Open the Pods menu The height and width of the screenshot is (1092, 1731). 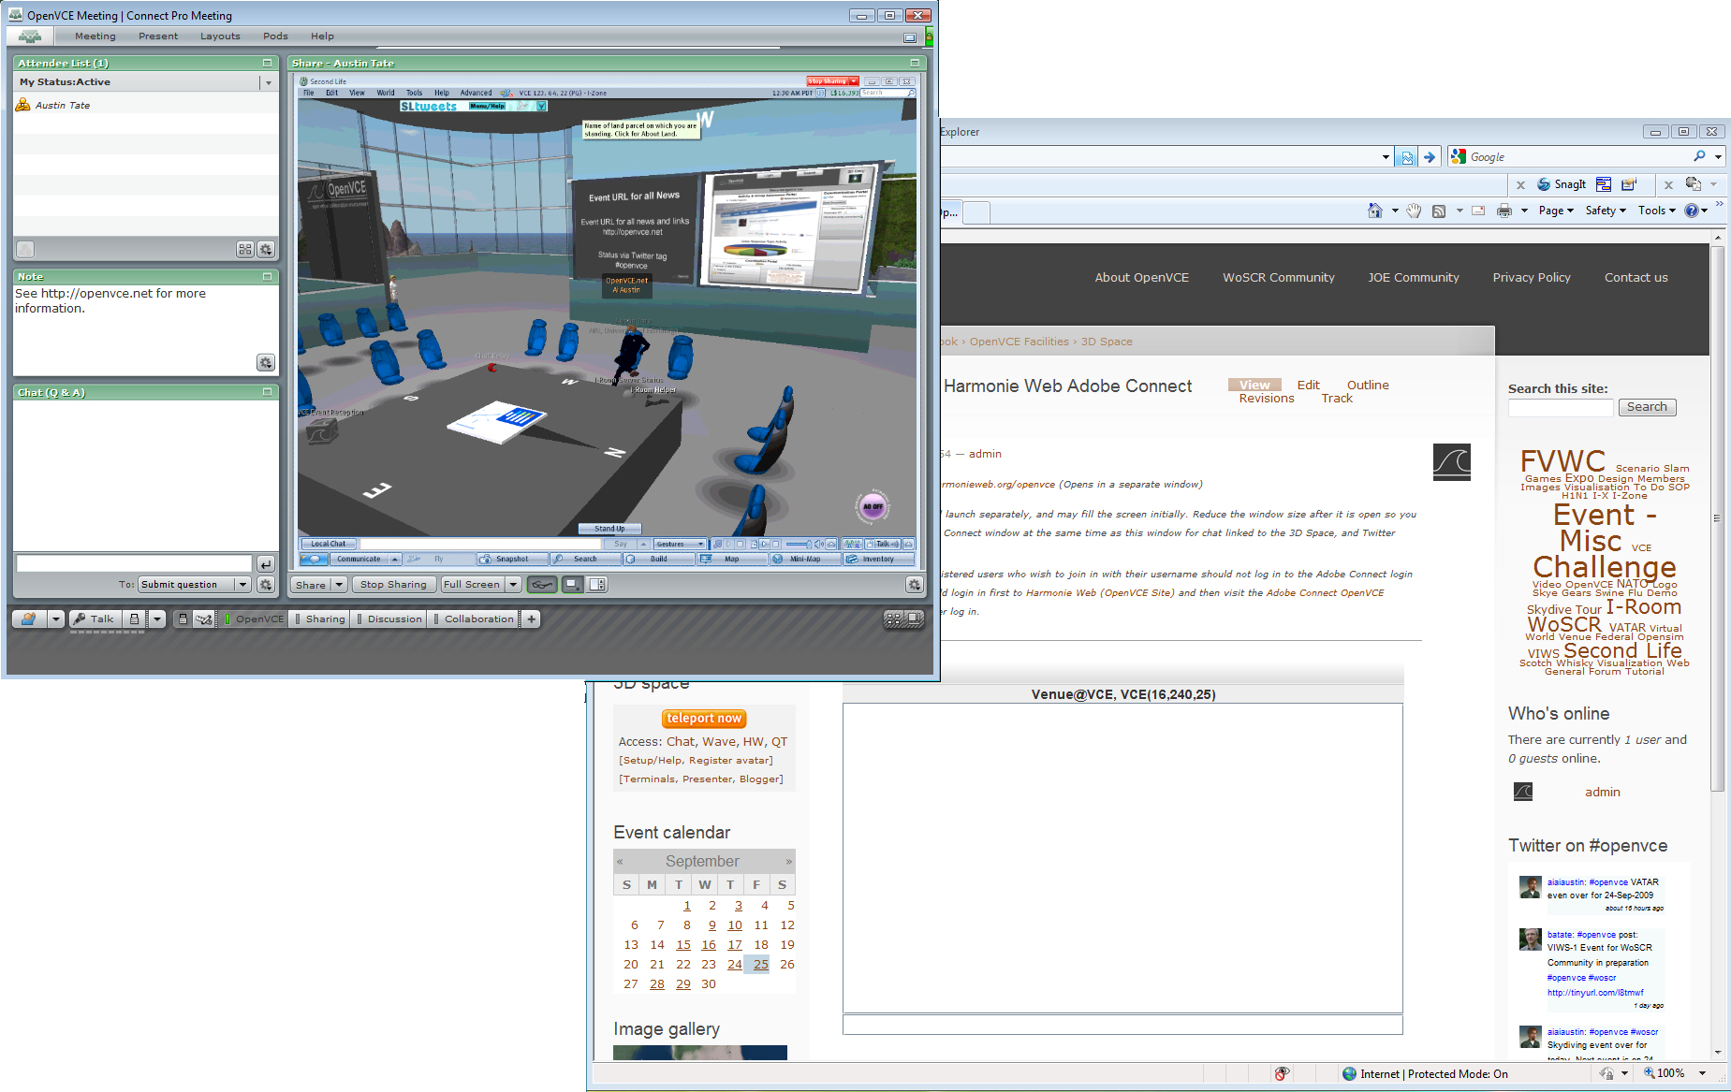(275, 36)
